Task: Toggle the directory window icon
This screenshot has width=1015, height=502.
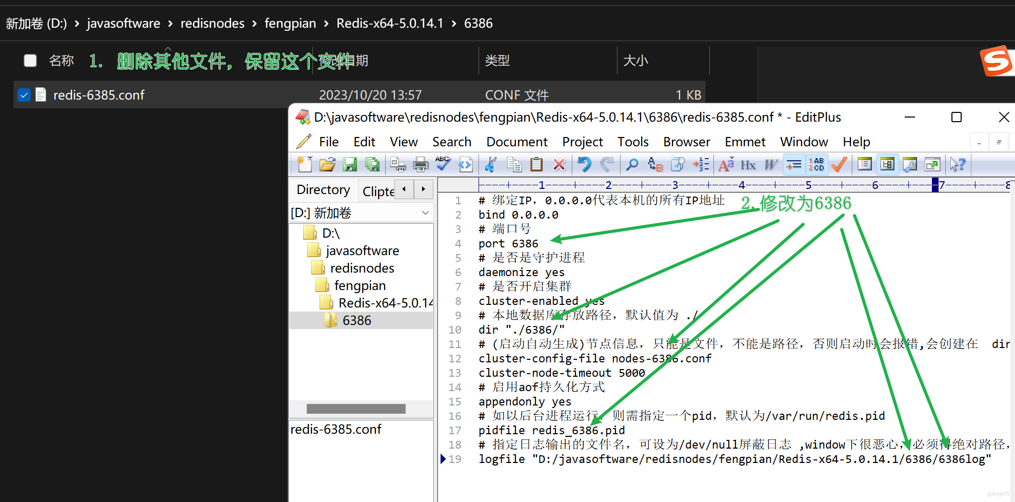Action: tap(887, 164)
